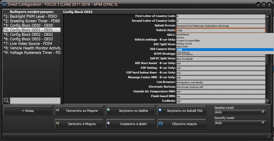Select Config Block DE01 entry
This screenshot has width=274, height=141.
point(32,30)
